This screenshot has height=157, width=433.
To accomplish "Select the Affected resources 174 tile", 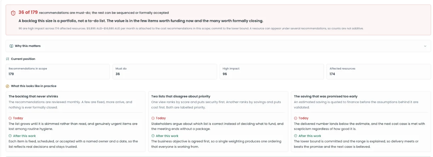I will [379, 71].
